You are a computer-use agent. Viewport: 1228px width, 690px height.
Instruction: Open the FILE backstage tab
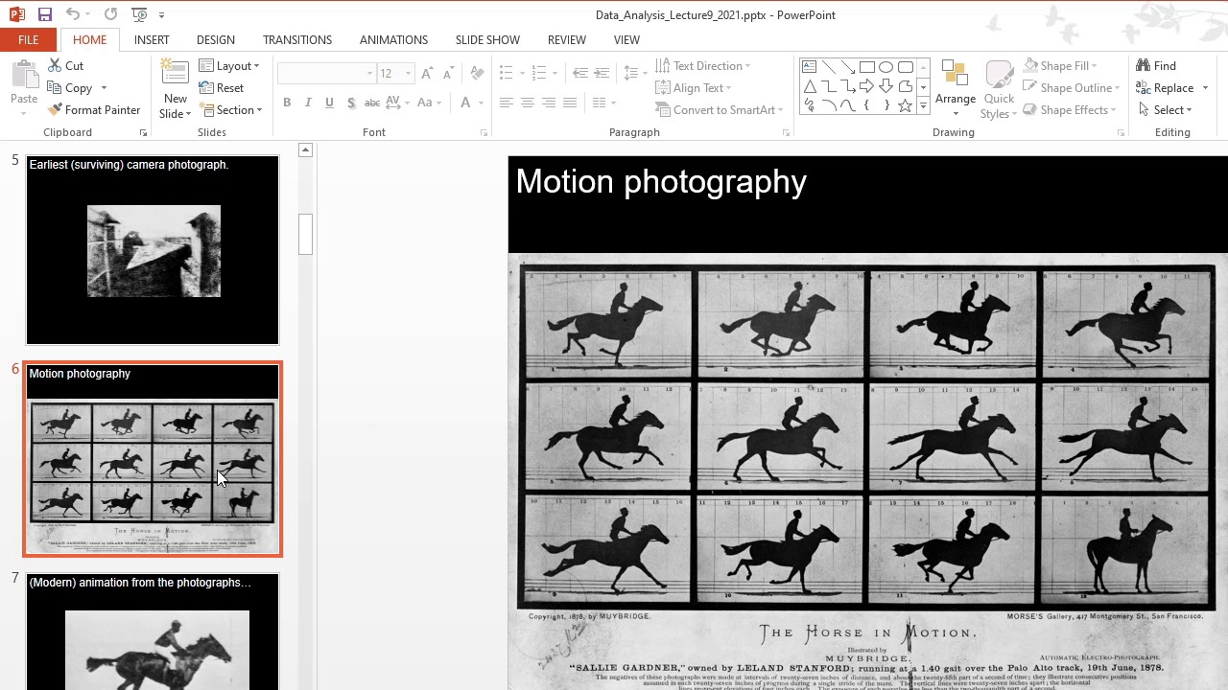[x=29, y=39]
